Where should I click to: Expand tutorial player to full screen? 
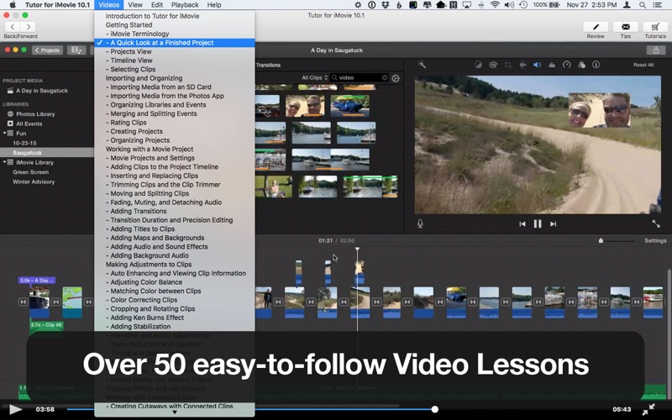coord(648,409)
